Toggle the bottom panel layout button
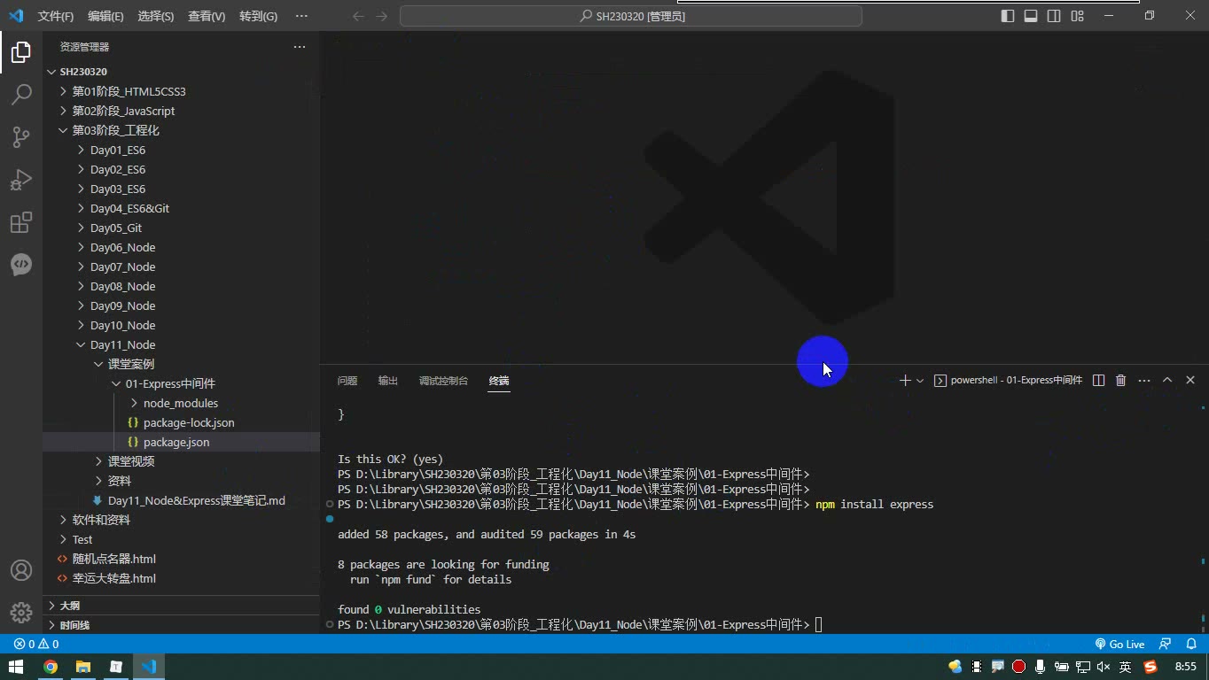Image resolution: width=1209 pixels, height=680 pixels. coord(1031,16)
